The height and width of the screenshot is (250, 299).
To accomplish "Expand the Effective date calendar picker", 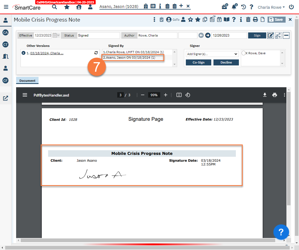I will tap(54, 35).
